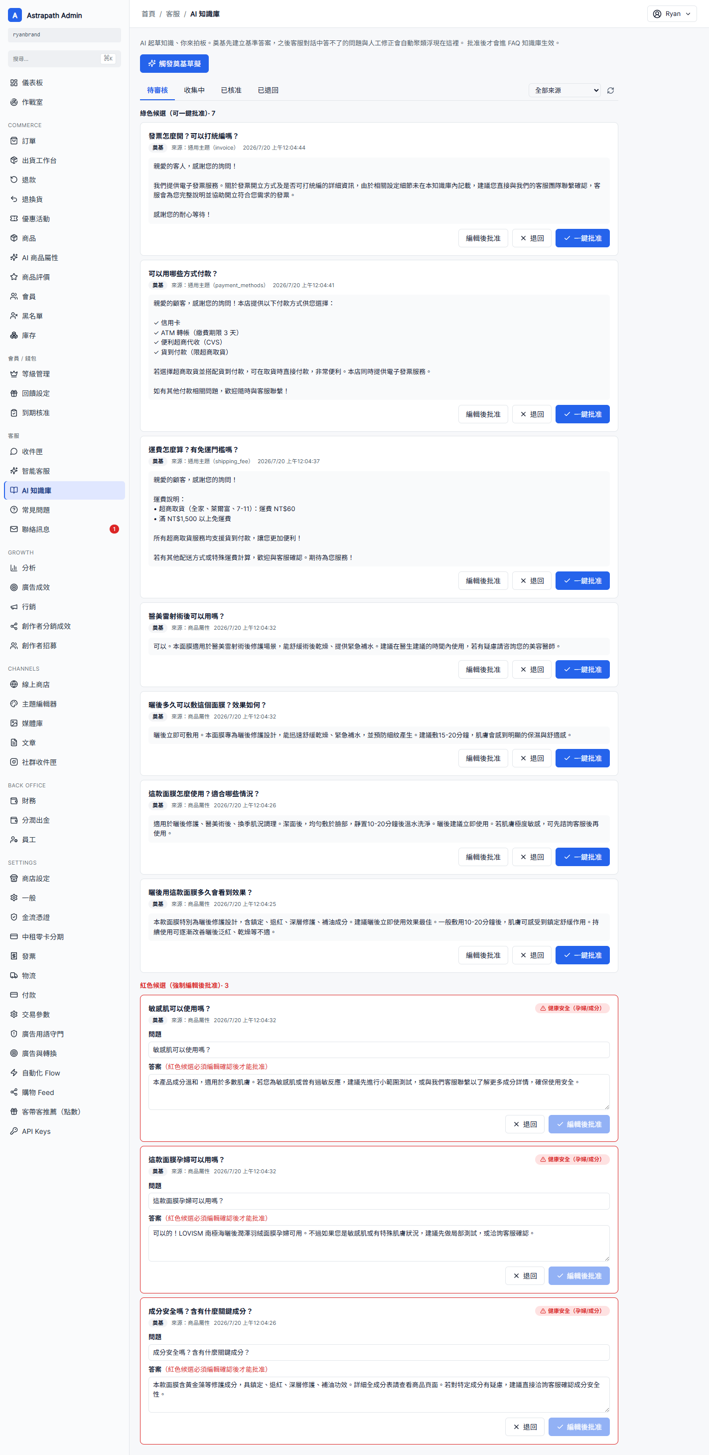Open 創作者分銷成效 in sidebar
This screenshot has height=1455, width=709.
point(64,626)
